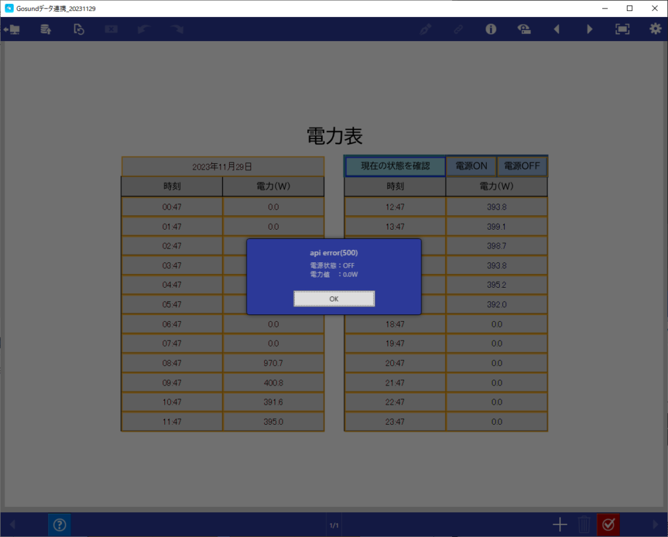Open the info icon in toolbar

[491, 29]
